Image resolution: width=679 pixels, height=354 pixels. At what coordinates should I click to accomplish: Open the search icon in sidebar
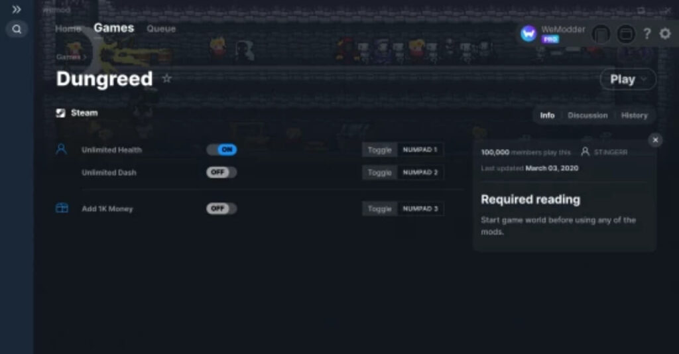click(17, 29)
